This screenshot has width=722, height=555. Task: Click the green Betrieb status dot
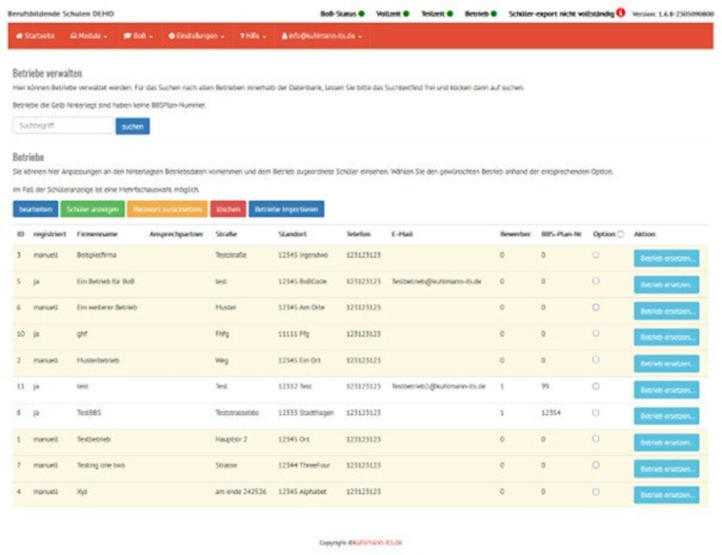[x=494, y=14]
